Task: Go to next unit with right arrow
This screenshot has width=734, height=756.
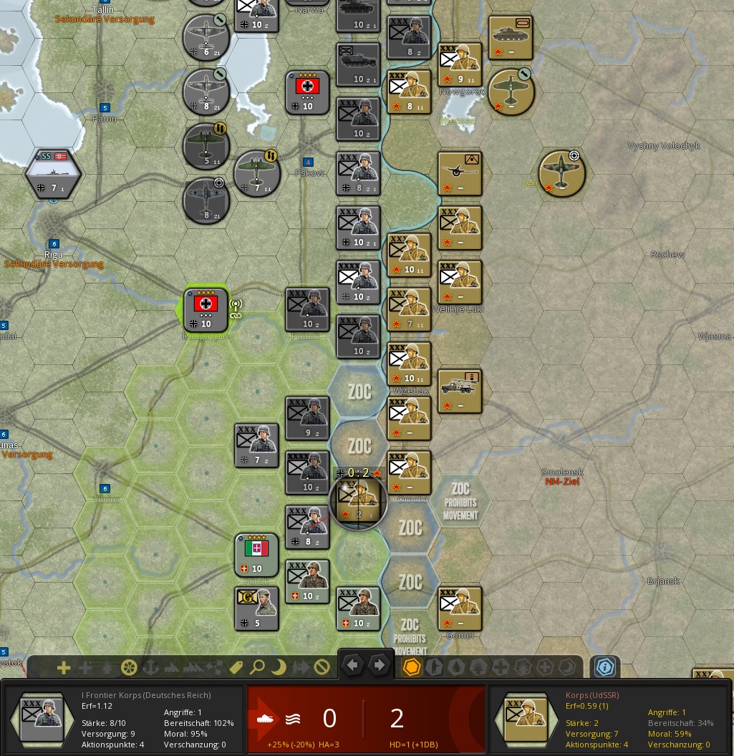Action: click(x=380, y=665)
